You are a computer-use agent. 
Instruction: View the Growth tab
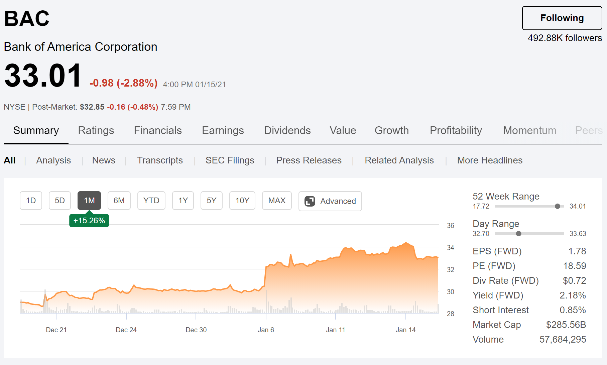[392, 130]
